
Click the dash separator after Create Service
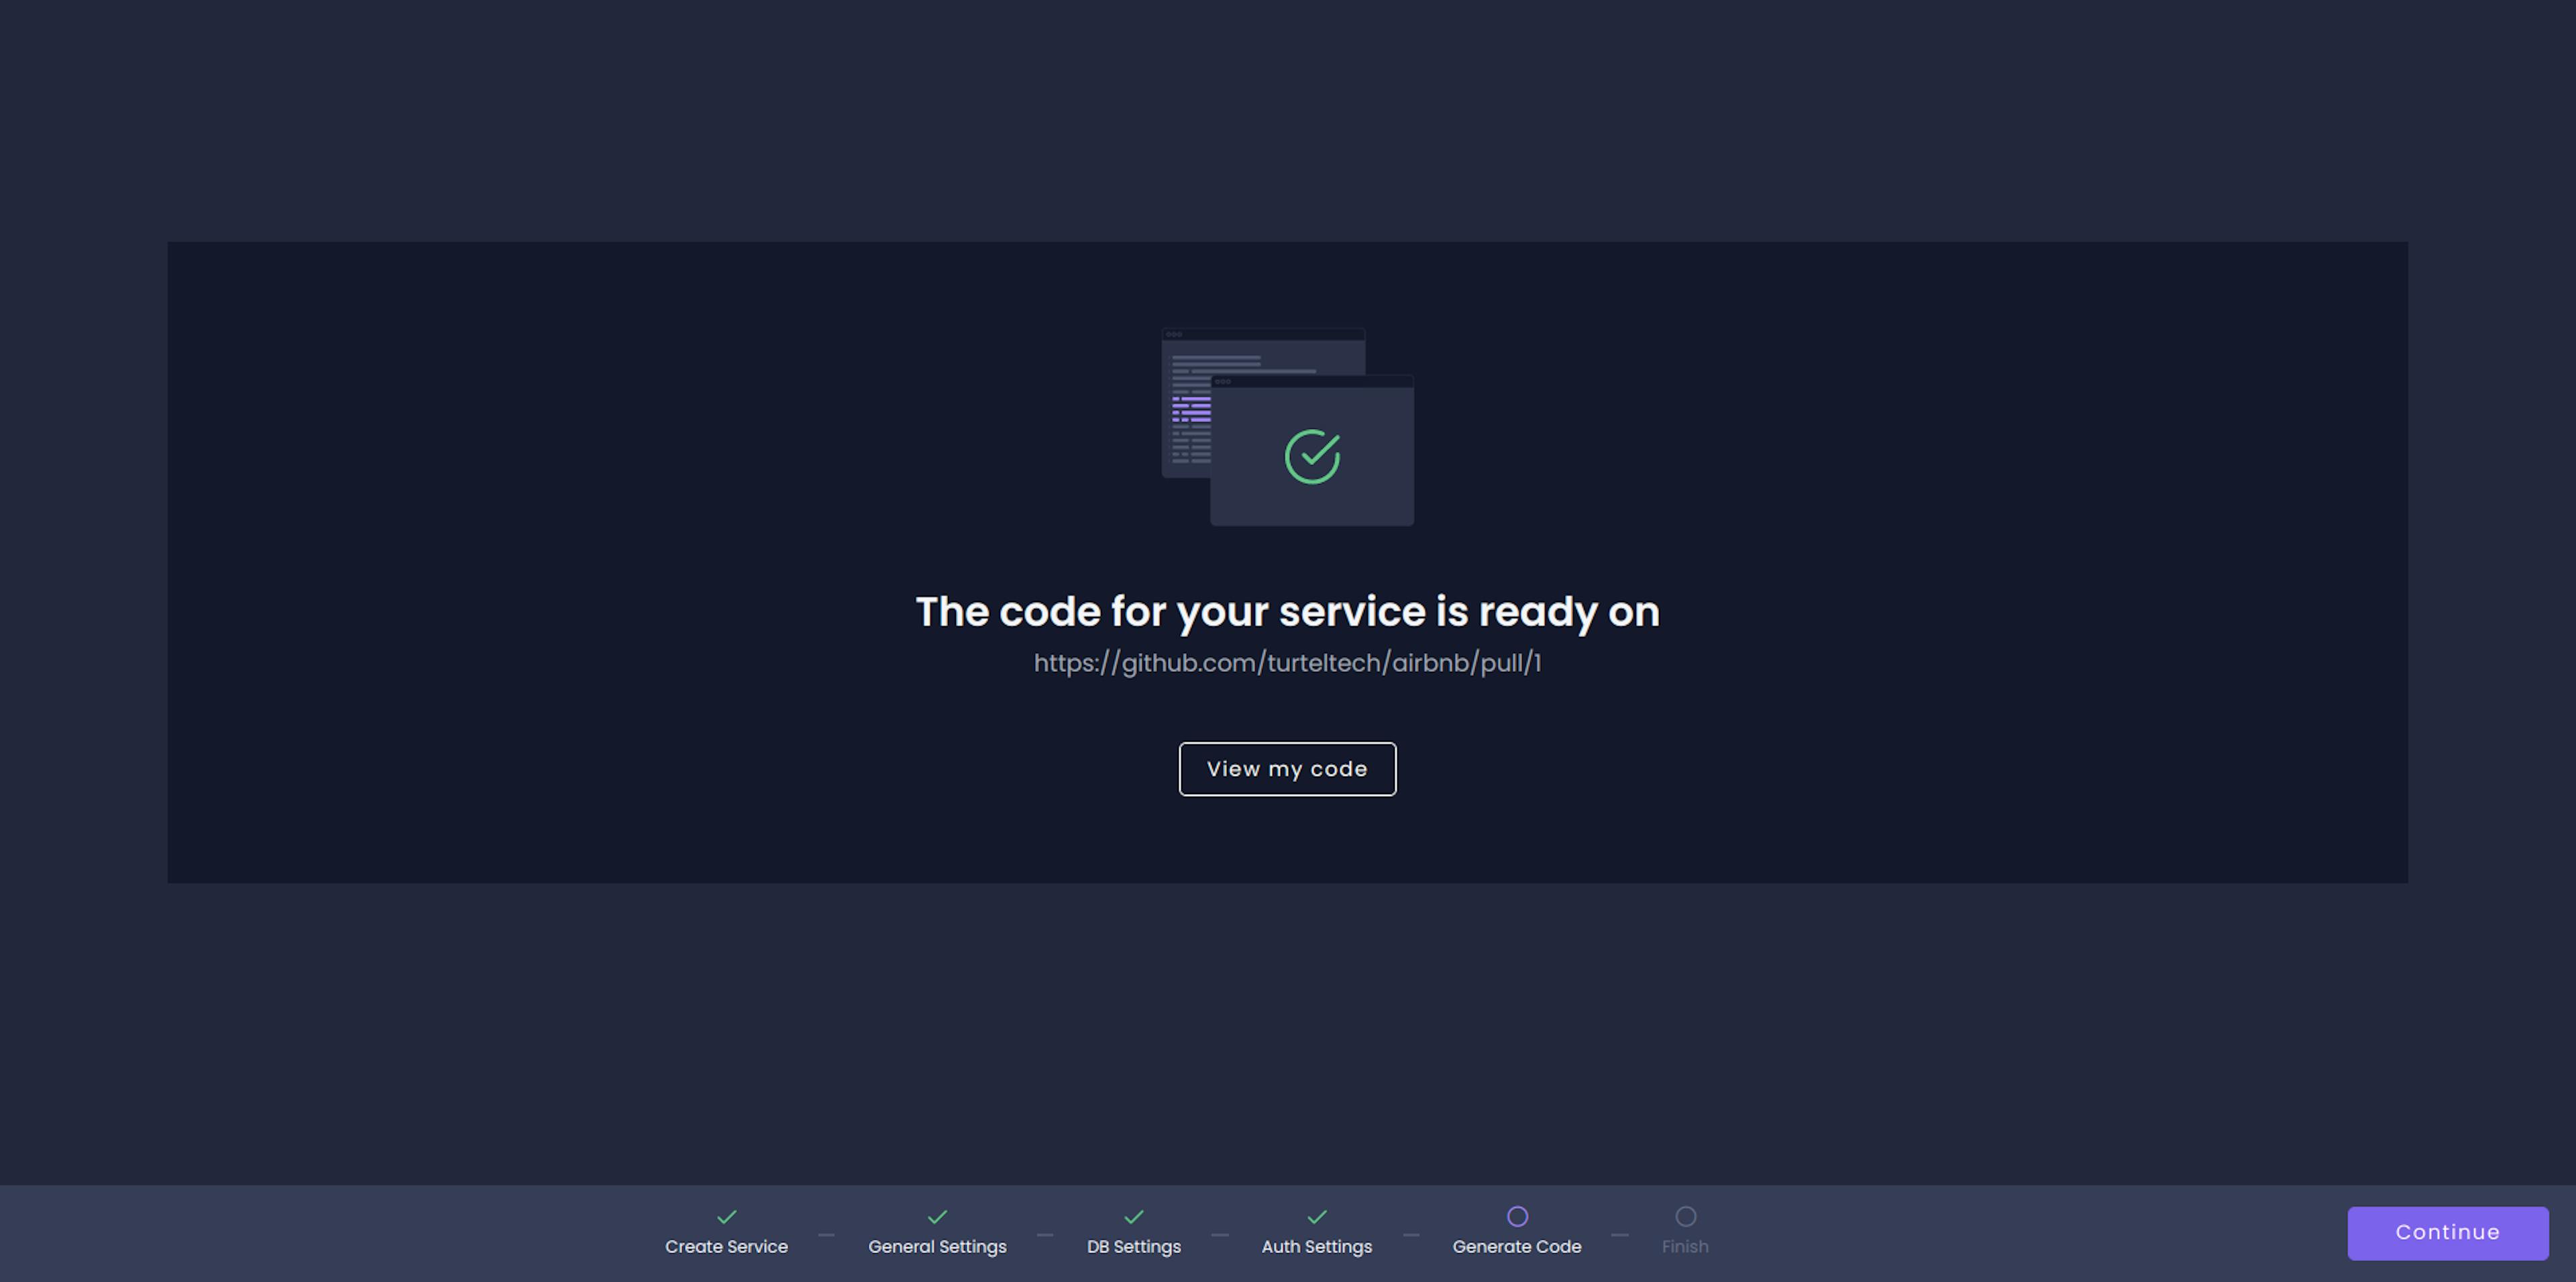coord(826,1235)
